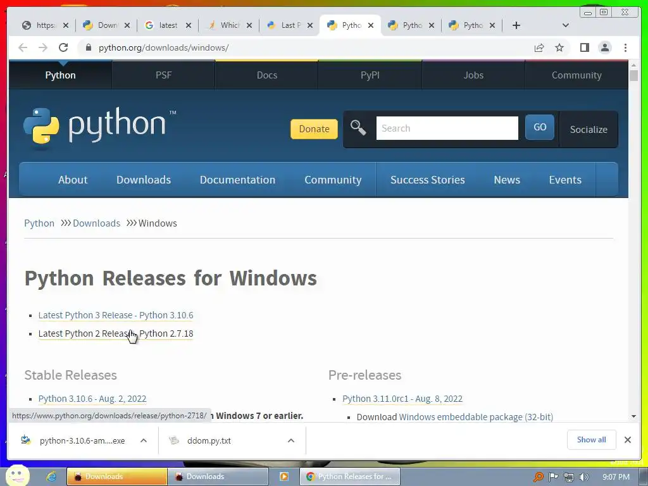Click the share page icon
Image resolution: width=648 pixels, height=486 pixels.
(539, 47)
